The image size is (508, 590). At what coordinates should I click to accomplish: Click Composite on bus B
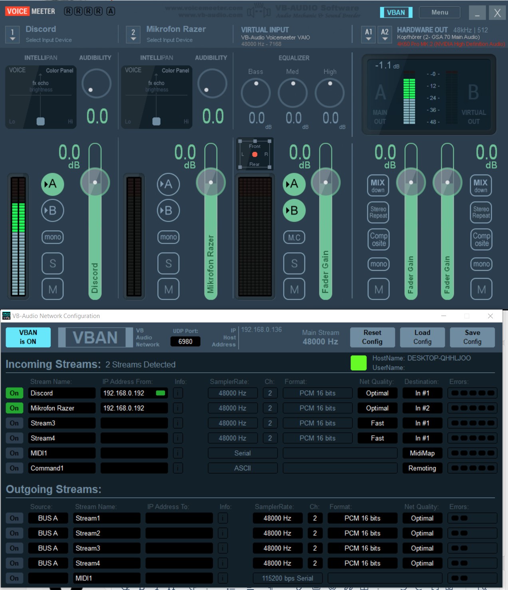click(x=482, y=239)
